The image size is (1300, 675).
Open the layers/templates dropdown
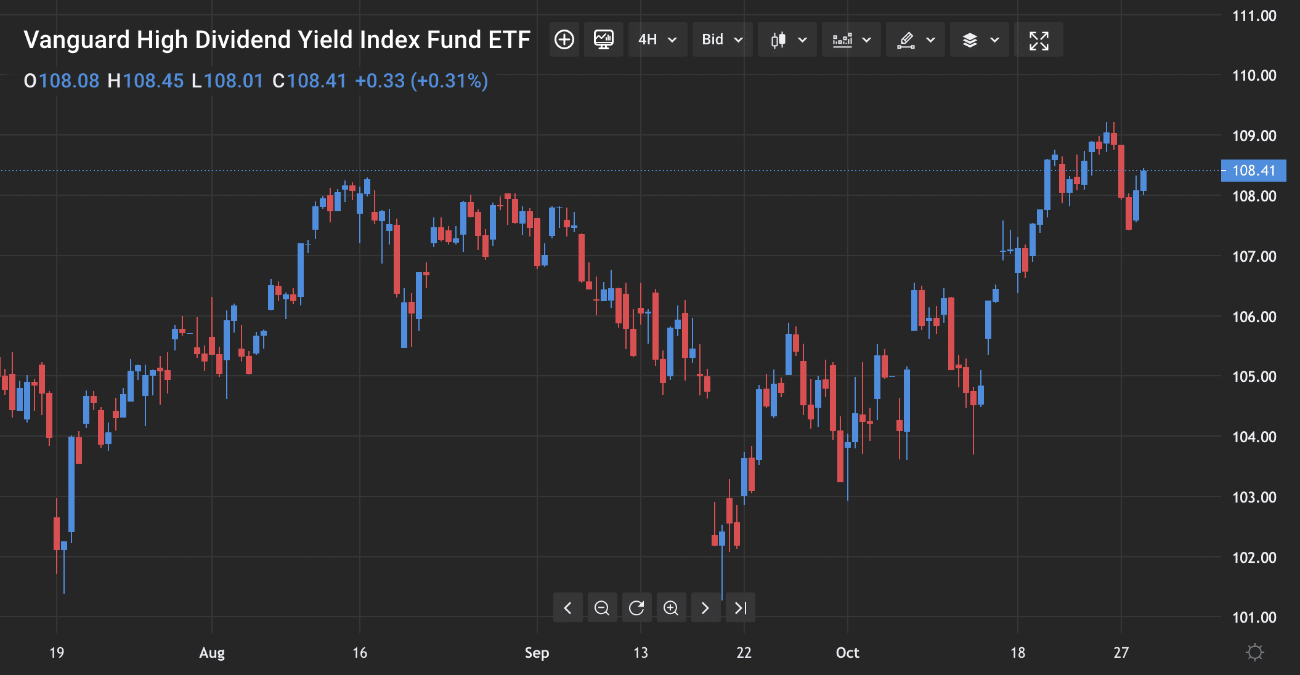[980, 40]
